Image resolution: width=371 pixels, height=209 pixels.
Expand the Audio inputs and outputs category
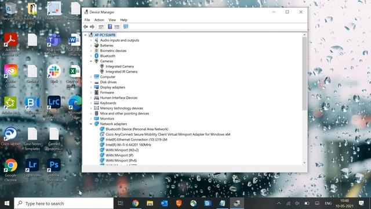coord(91,40)
